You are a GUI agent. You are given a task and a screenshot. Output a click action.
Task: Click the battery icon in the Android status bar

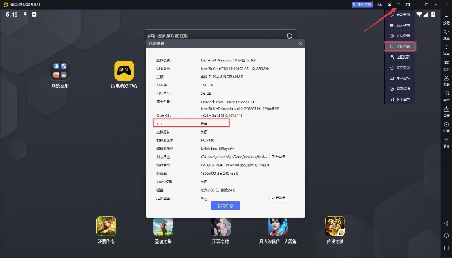[x=433, y=14]
